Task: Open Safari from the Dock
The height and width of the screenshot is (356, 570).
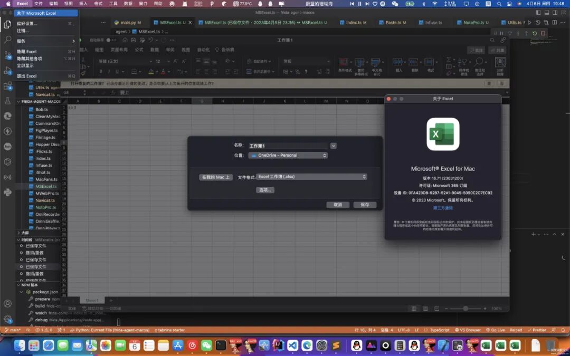Action: click(49, 345)
